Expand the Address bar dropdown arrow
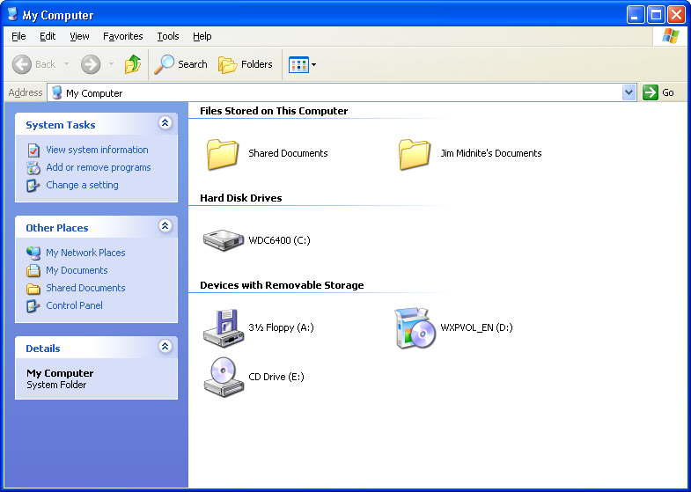 point(629,92)
